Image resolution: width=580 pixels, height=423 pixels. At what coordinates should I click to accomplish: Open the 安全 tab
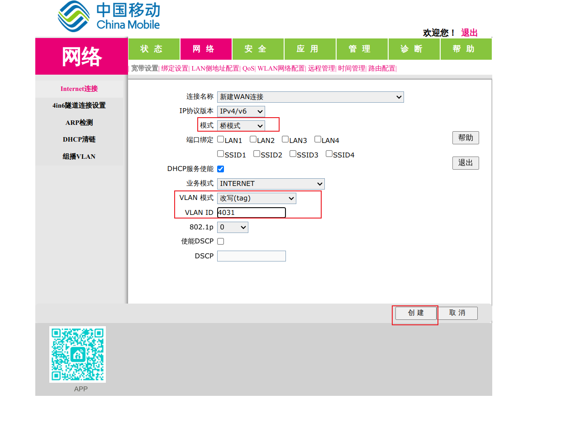[x=258, y=49]
